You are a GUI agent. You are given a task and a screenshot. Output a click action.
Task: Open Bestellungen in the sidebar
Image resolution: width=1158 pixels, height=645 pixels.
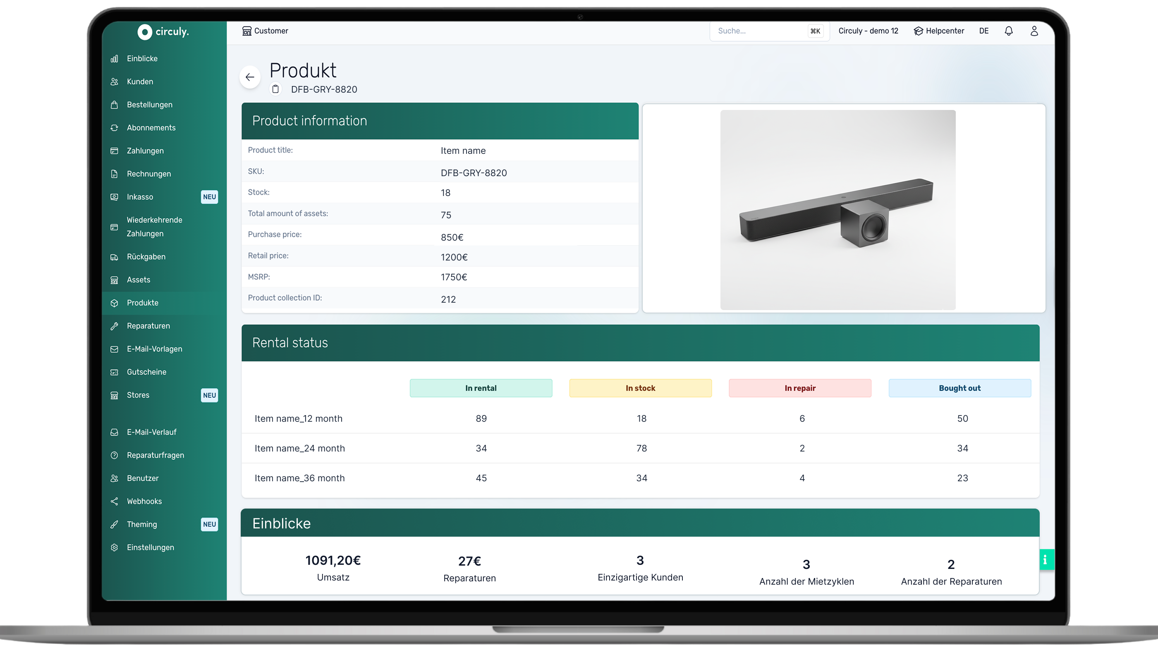click(x=149, y=105)
